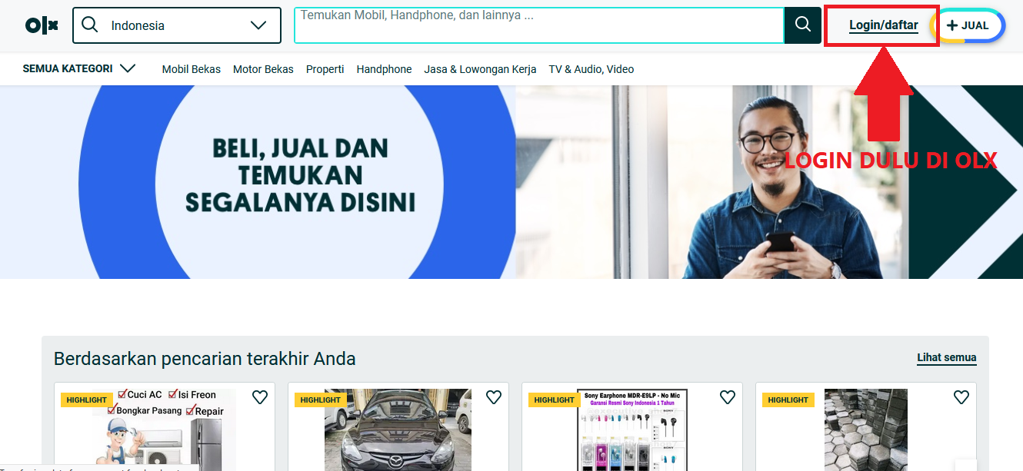
Task: Favorite the black Mazda car listing
Action: (x=494, y=397)
